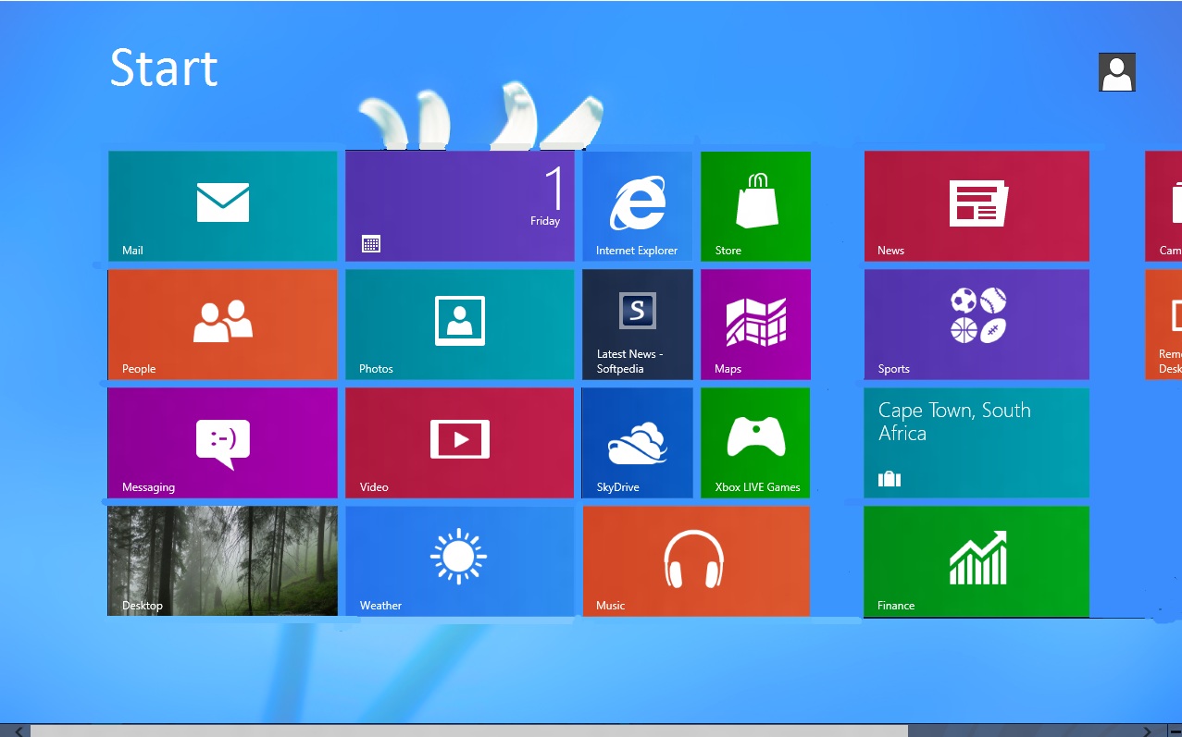Open the Messaging app

pyautogui.click(x=222, y=442)
